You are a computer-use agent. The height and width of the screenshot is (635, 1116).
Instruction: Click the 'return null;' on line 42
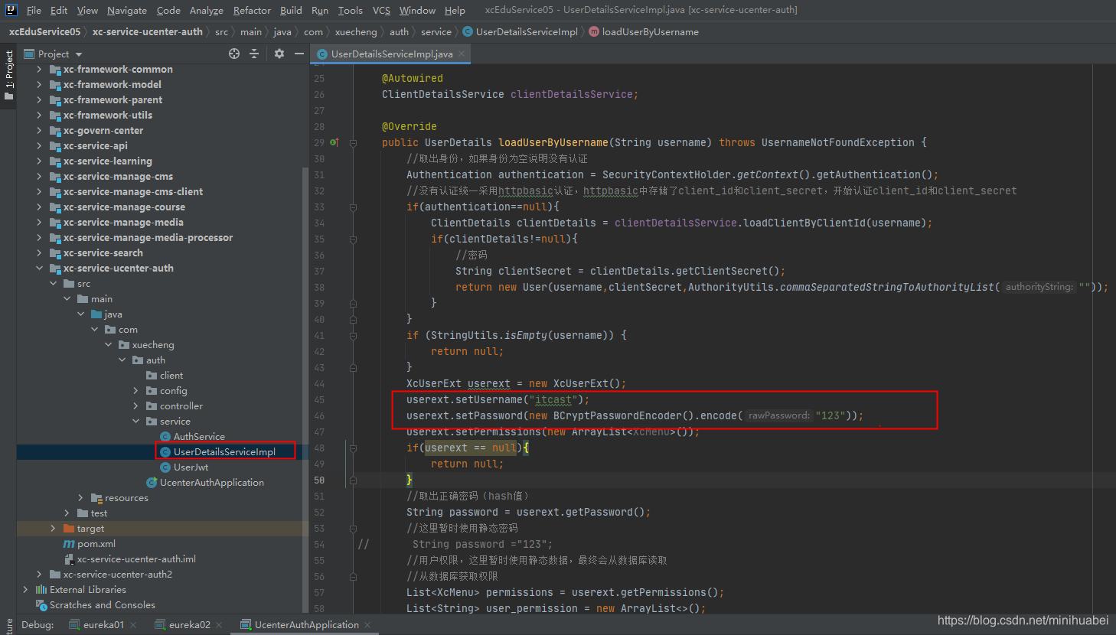coord(467,351)
